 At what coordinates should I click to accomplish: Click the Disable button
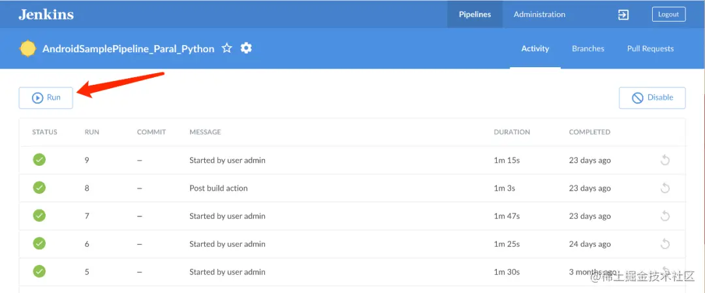(652, 97)
